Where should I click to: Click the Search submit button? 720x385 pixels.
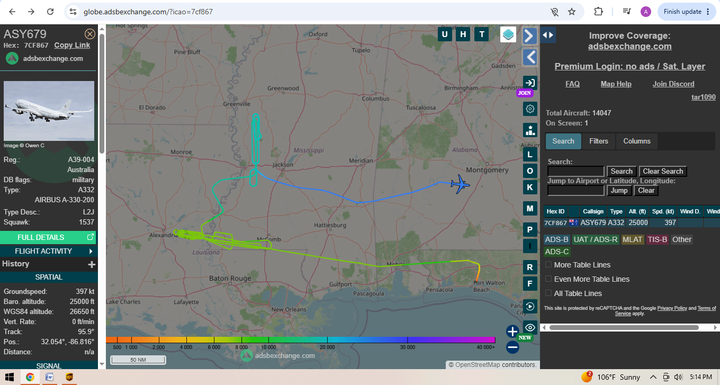click(x=622, y=172)
